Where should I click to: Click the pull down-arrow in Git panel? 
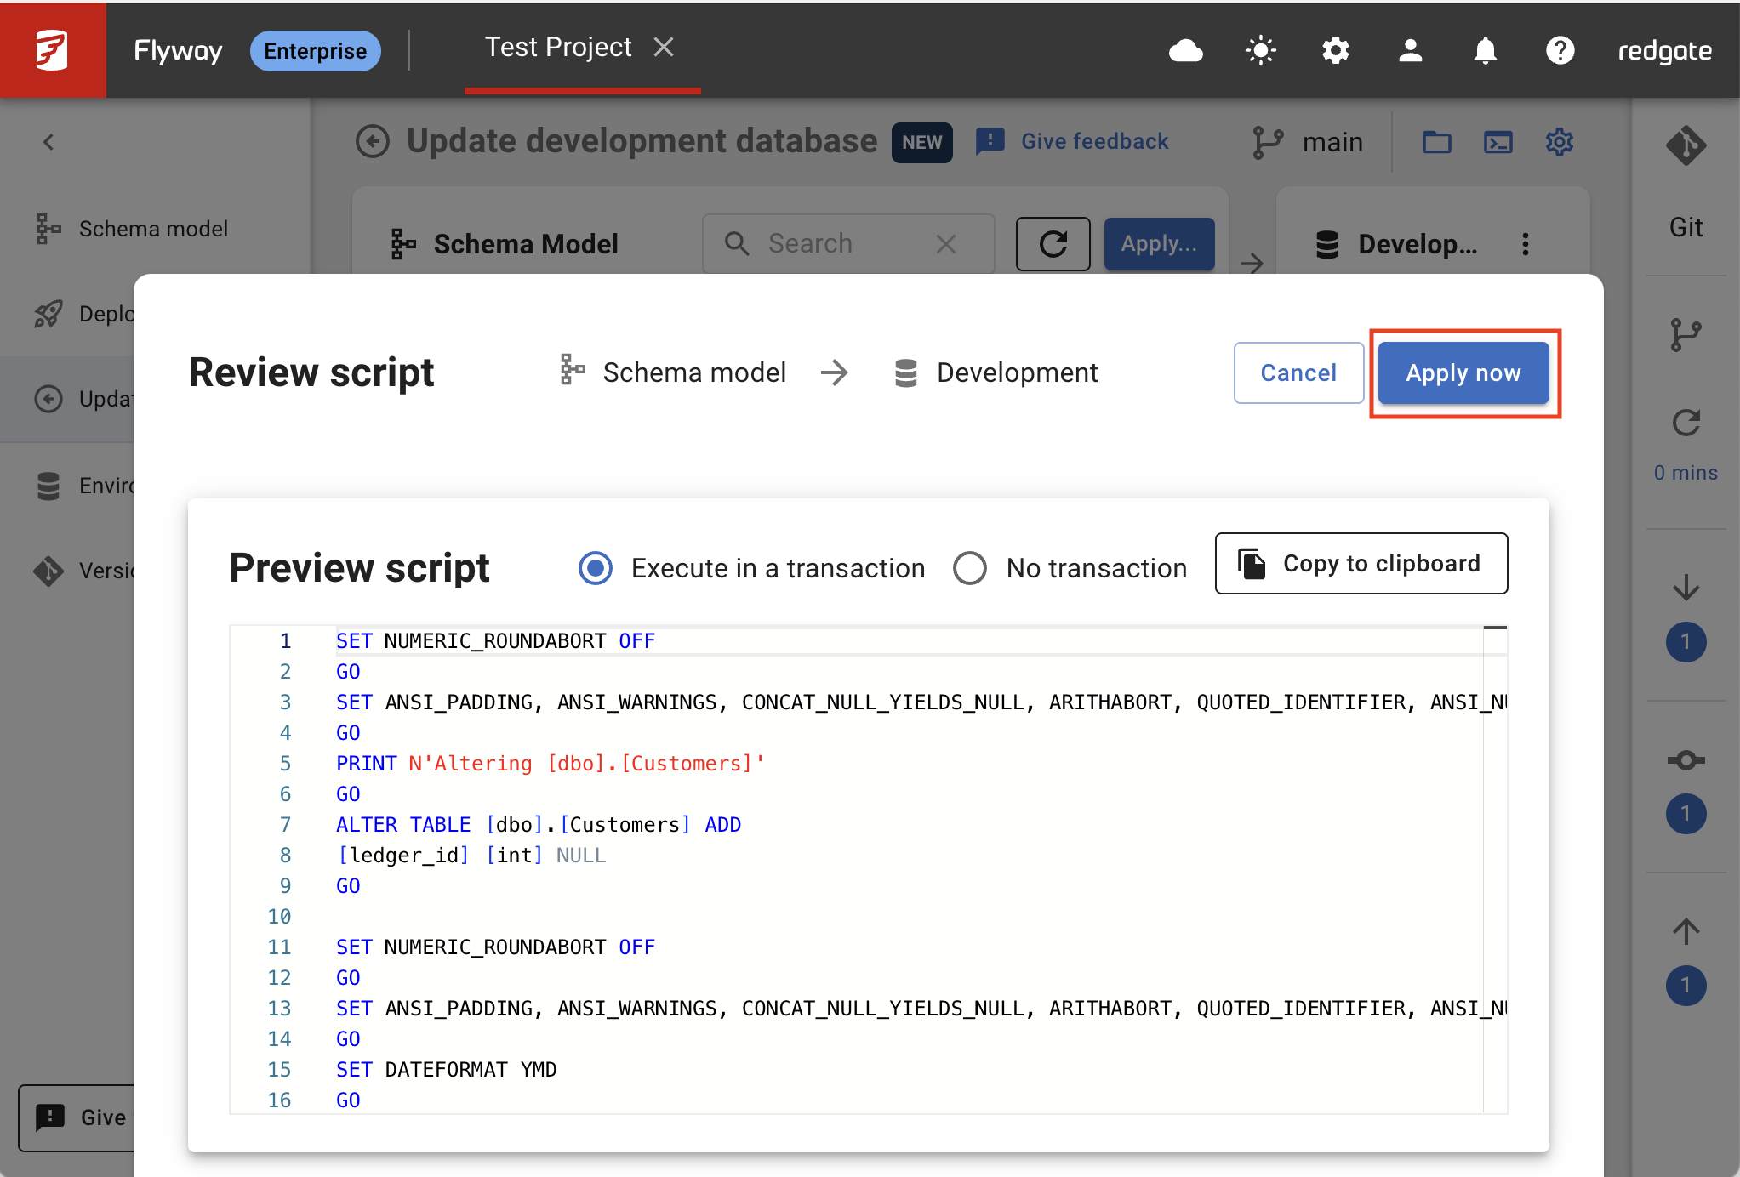click(1686, 588)
